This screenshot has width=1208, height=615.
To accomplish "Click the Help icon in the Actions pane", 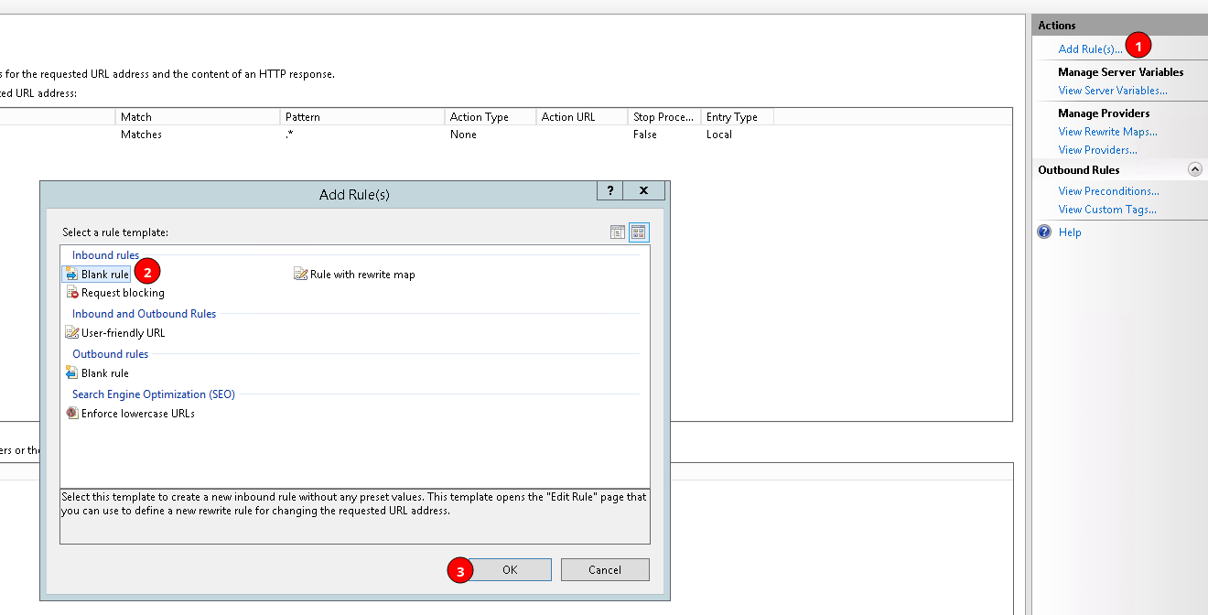I will (1044, 232).
